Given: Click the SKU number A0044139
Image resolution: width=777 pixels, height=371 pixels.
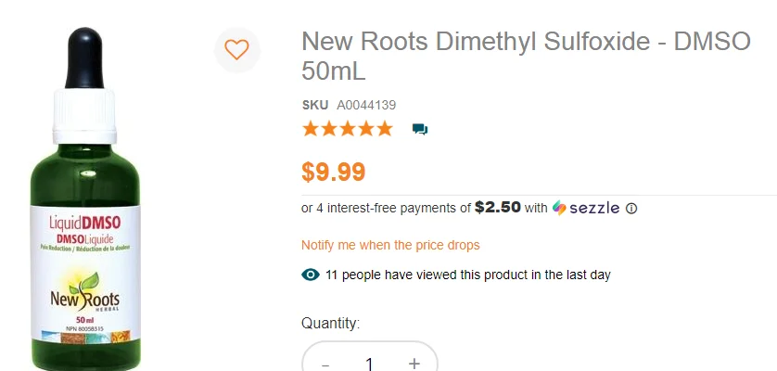Looking at the screenshot, I should click(x=366, y=105).
